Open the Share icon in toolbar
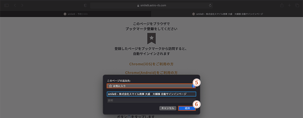This screenshot has width=303, height=118. click(282, 5)
